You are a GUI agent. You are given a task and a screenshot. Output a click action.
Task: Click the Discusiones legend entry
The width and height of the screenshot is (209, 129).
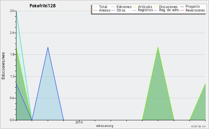click(x=165, y=7)
